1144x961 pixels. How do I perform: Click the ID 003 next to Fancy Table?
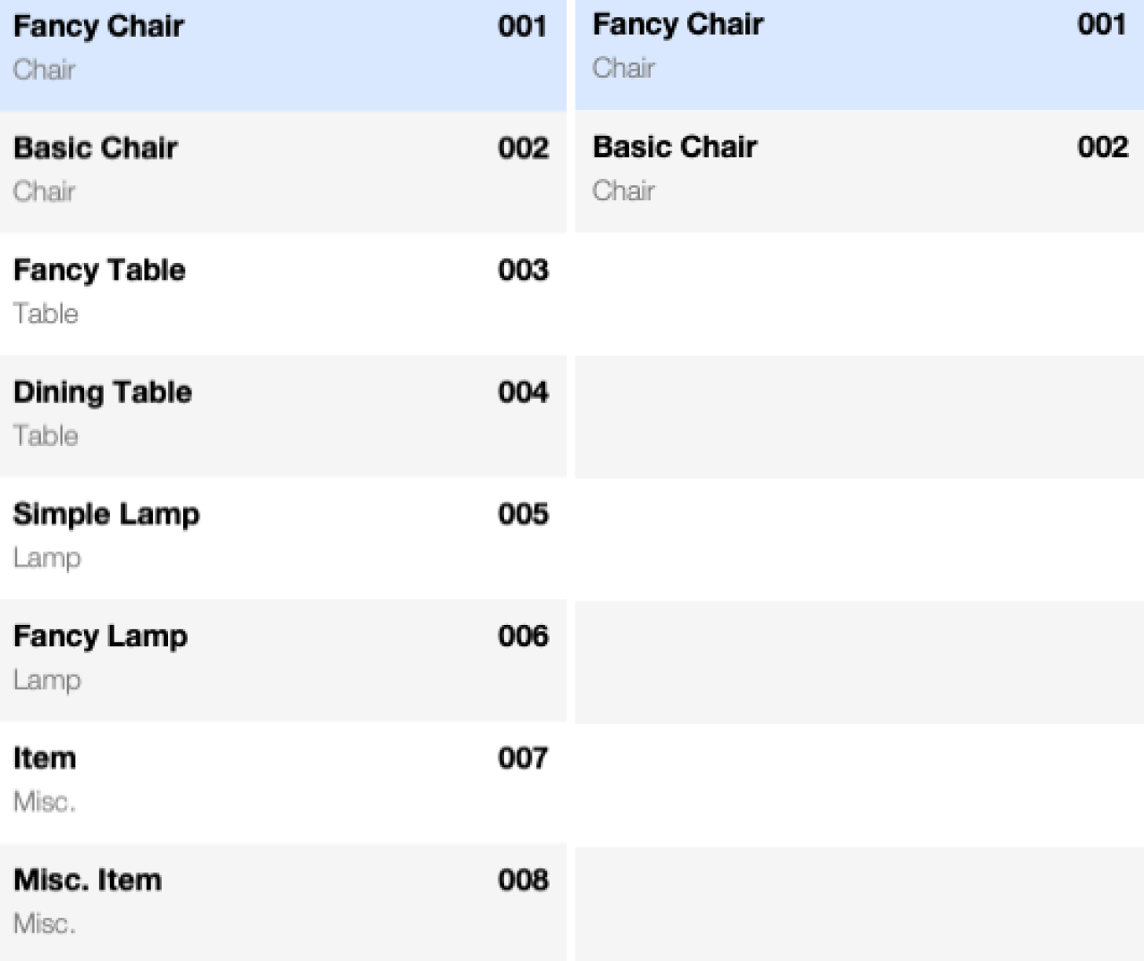[x=524, y=270]
